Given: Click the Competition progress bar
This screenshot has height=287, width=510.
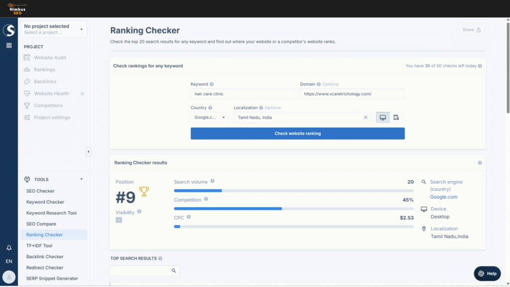Looking at the screenshot, I should [x=293, y=209].
